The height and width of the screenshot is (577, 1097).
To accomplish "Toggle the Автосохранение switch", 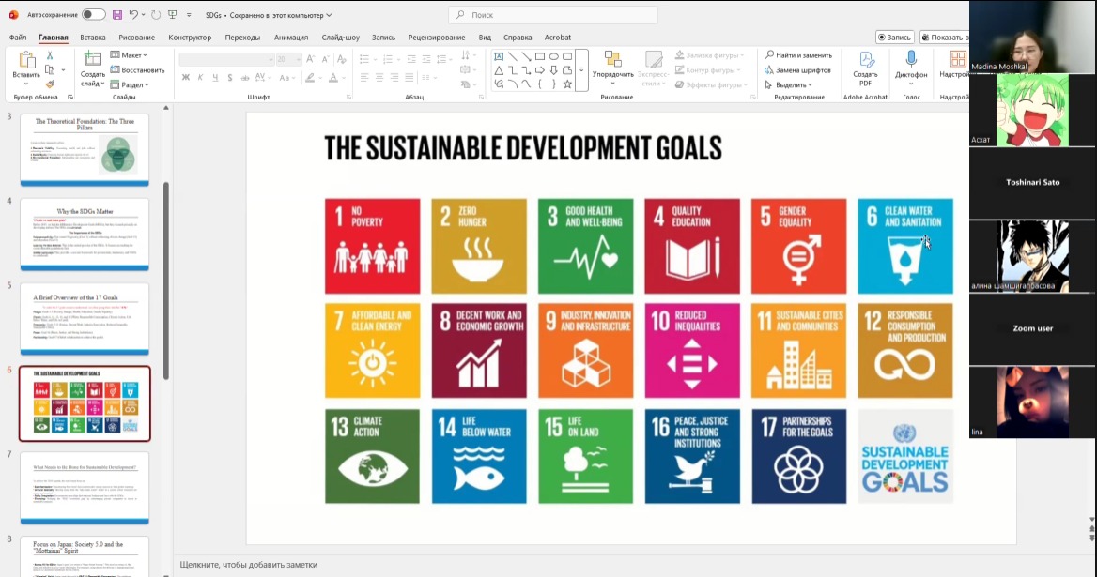I will [x=94, y=15].
